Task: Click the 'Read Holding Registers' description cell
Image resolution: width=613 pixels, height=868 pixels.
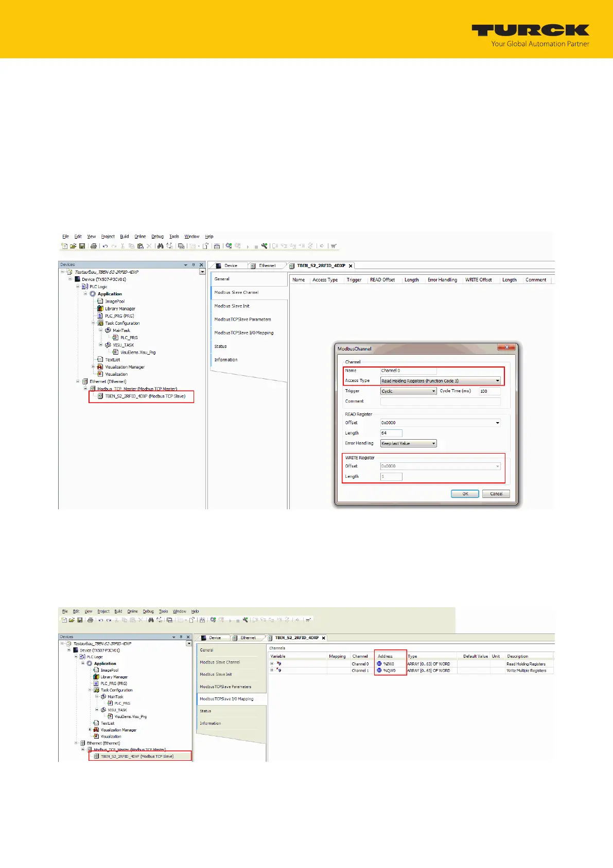Action: click(526, 664)
